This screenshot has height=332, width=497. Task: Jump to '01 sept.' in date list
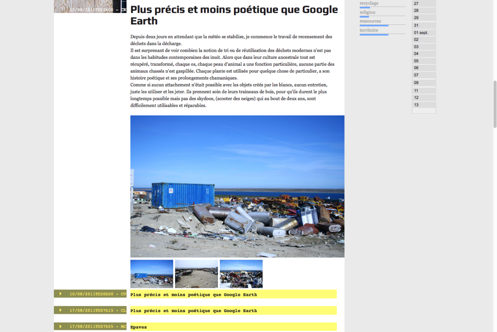click(421, 32)
